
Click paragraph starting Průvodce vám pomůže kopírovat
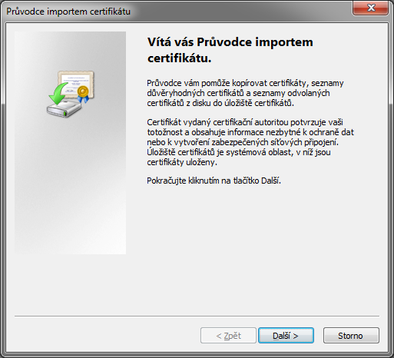point(245,93)
